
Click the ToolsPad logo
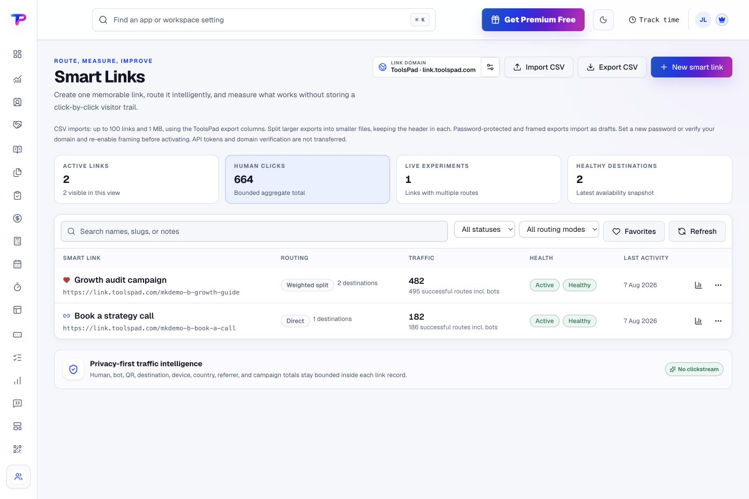18,19
